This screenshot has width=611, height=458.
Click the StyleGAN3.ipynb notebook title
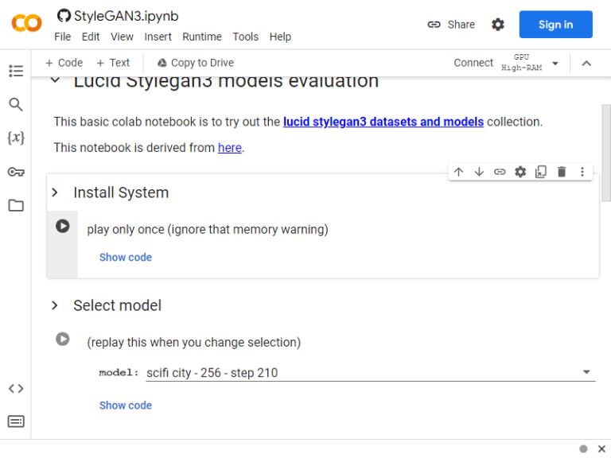coord(126,16)
